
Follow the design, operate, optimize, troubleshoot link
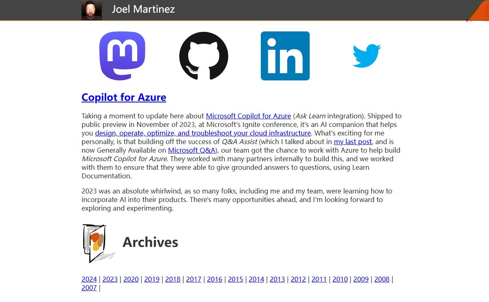[x=203, y=133]
